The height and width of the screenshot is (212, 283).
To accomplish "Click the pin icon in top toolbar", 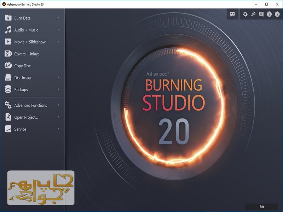I will coord(253,14).
